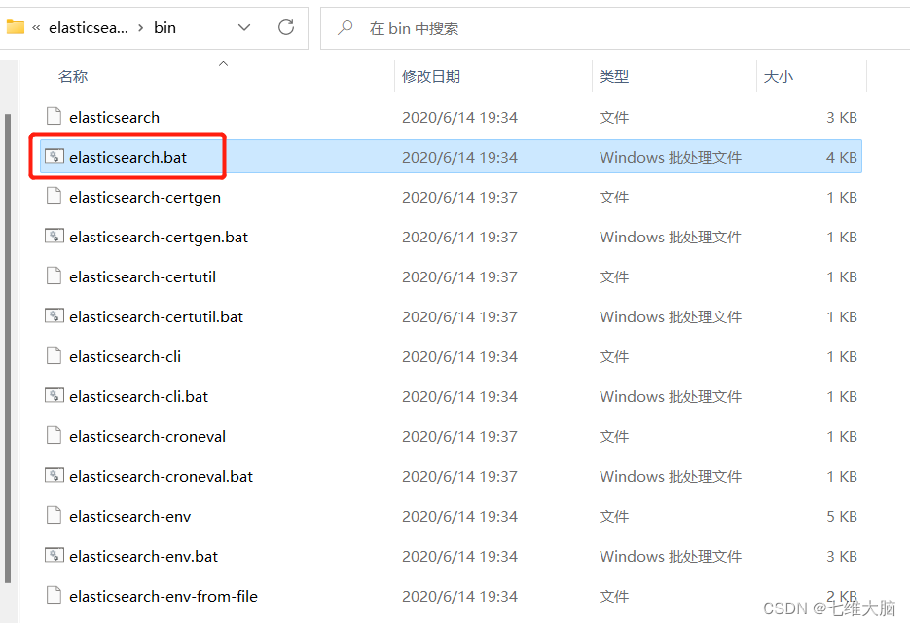Select elasticsearch-env file name
The height and width of the screenshot is (626, 910).
(x=130, y=516)
